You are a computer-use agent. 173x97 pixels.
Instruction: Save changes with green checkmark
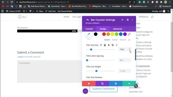click(129, 84)
